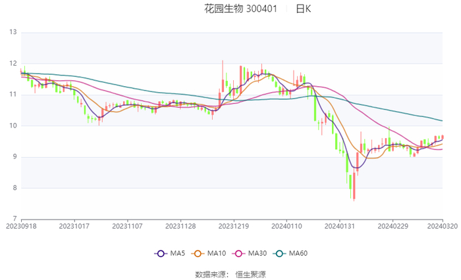This screenshot has height=280, width=461.
Task: Click the 7 price label on the y-axis
Action: 14,219
